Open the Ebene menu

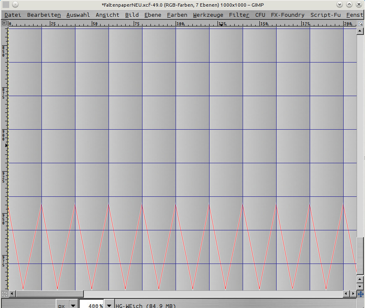(x=153, y=15)
